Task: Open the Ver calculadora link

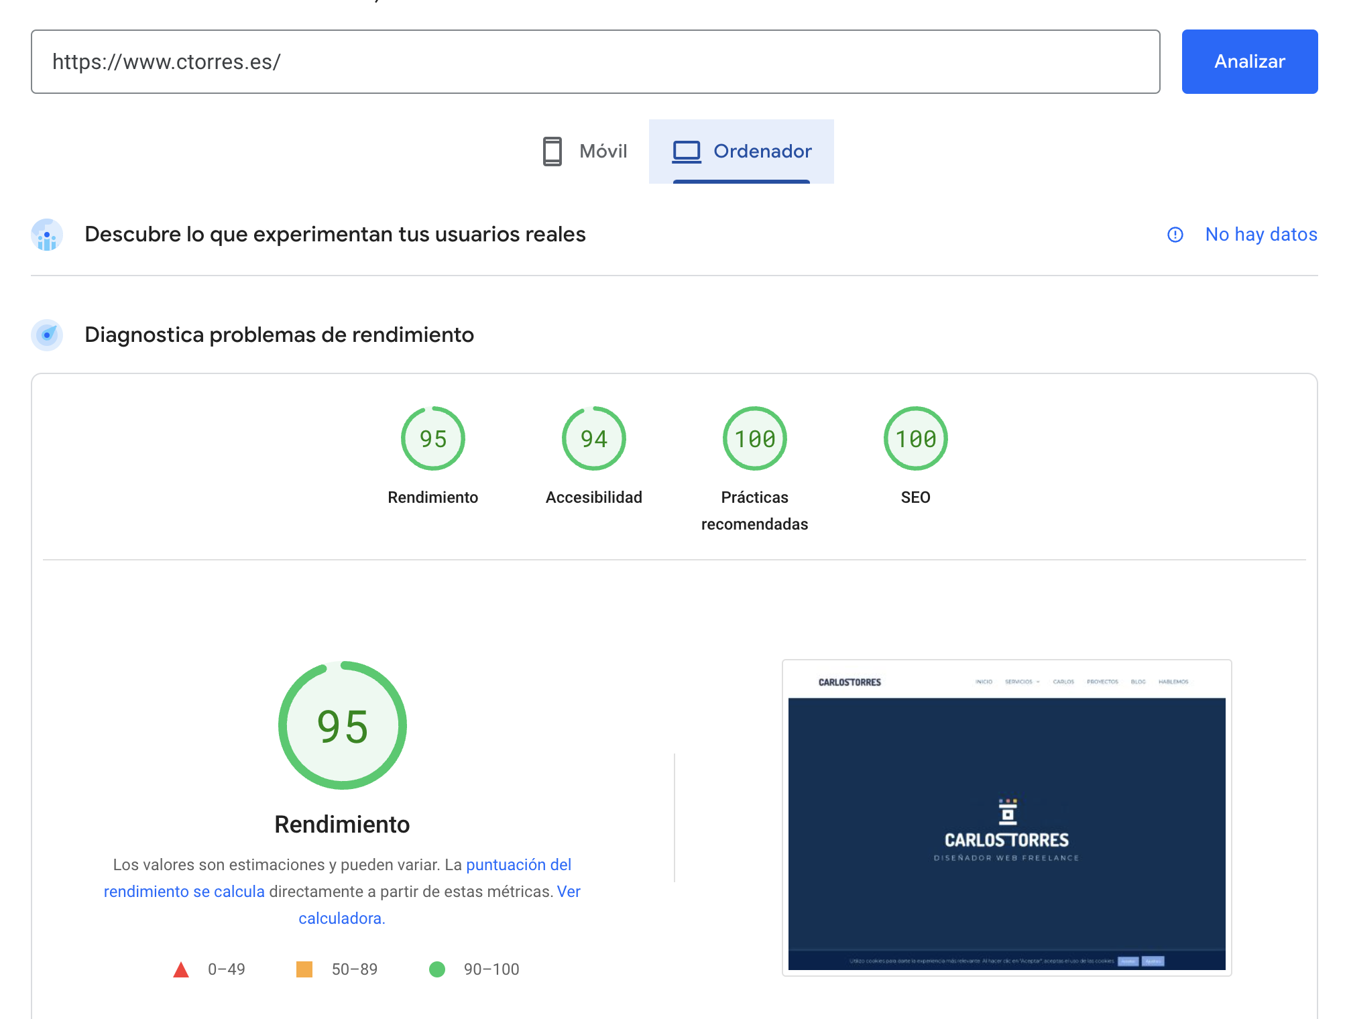Action: (341, 918)
